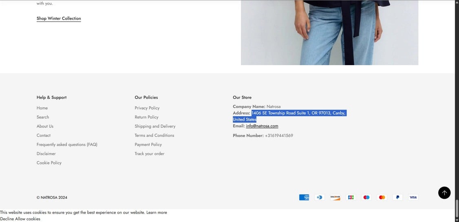Open the Shipping and Delivery page
This screenshot has height=222, width=459.
point(155,126)
